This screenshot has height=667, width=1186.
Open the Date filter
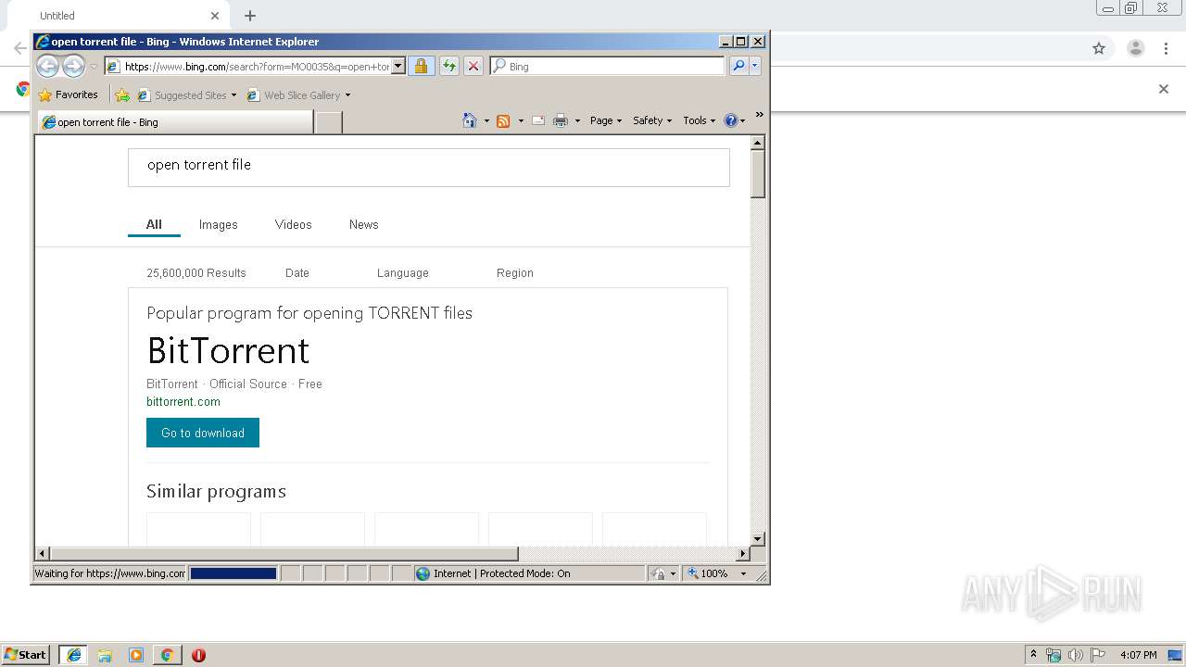pyautogui.click(x=297, y=273)
